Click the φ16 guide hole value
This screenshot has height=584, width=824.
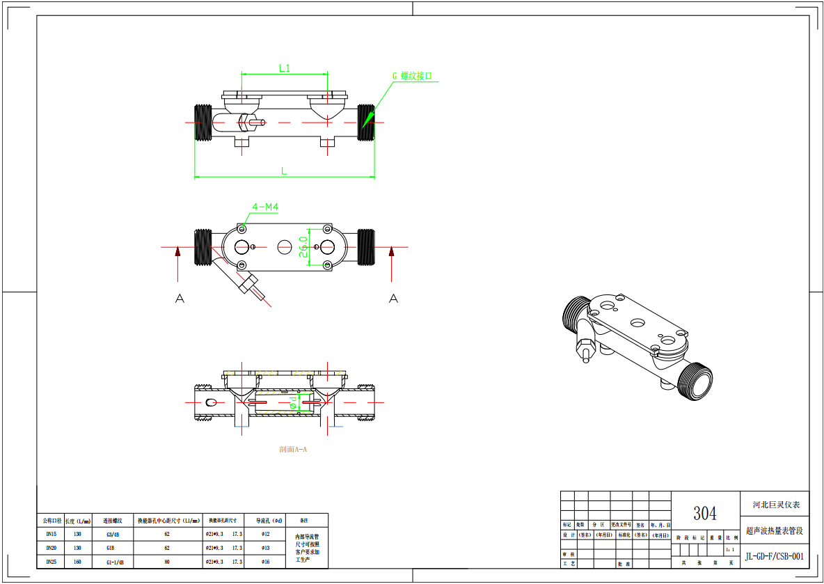(265, 561)
